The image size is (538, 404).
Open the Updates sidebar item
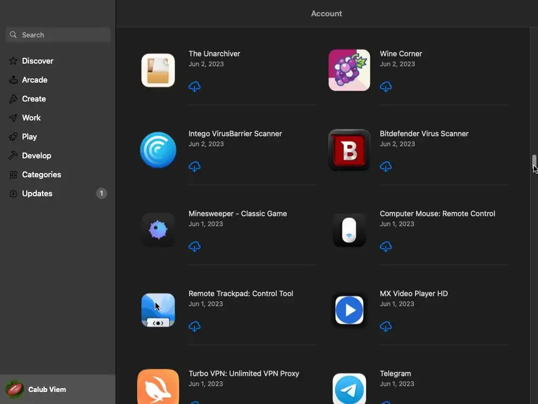58,194
